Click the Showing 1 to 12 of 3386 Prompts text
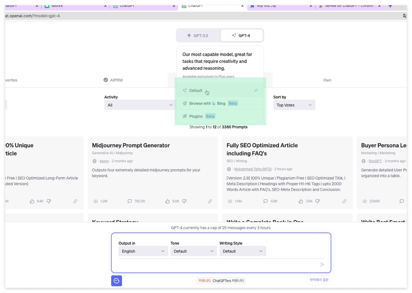 click(x=218, y=127)
